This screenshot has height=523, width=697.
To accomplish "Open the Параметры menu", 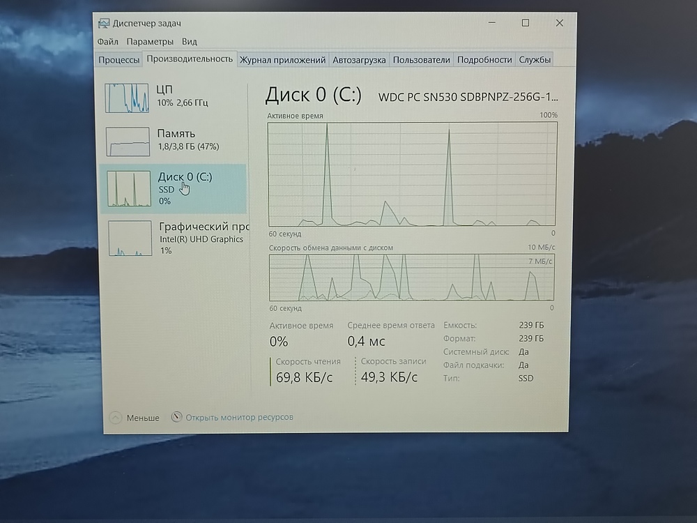I will coord(150,42).
